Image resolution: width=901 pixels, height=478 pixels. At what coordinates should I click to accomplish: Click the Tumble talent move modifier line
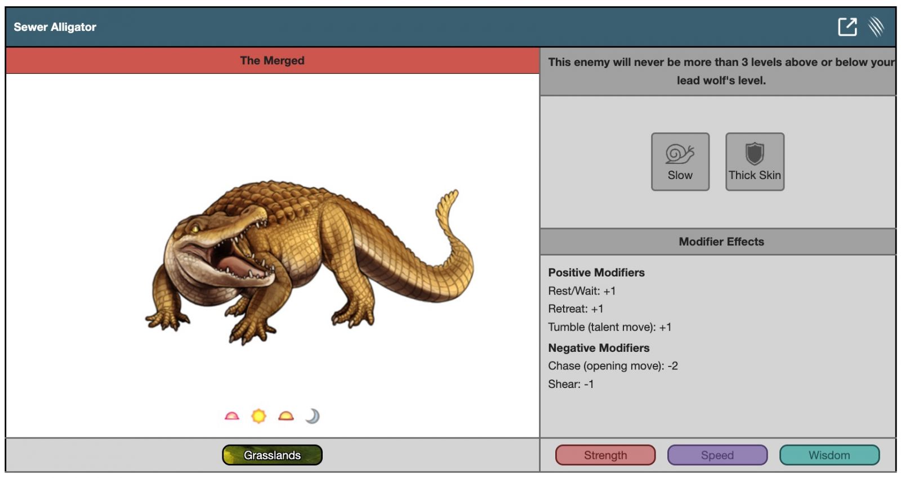[609, 327]
